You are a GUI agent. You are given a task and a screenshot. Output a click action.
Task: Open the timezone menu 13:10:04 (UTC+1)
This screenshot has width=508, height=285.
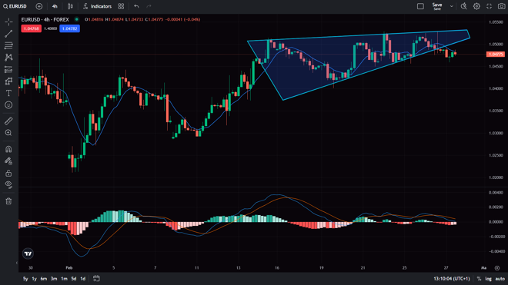point(452,279)
